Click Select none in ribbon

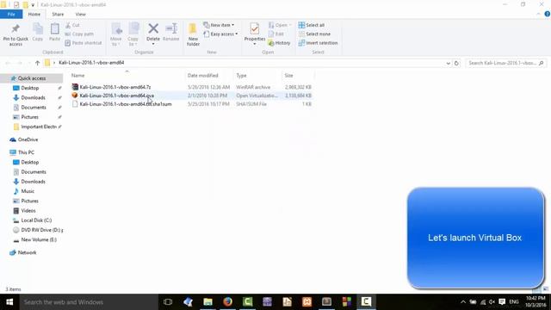pyautogui.click(x=314, y=34)
